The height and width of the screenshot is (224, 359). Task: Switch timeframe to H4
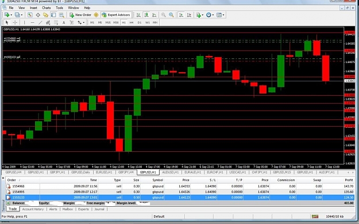click(x=132, y=22)
